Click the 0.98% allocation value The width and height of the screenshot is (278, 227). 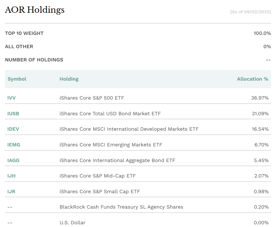[x=261, y=192]
